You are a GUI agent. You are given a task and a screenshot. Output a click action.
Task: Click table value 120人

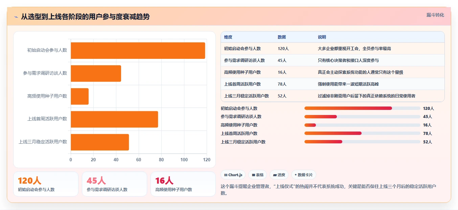coord(283,49)
